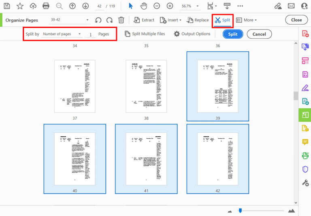
Task: Click the vertical scrollbar up arrow
Action: 296,43
